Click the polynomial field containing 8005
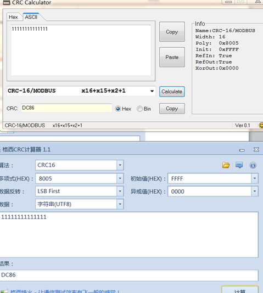Viewport: 263px width, 293px height. tap(76, 178)
